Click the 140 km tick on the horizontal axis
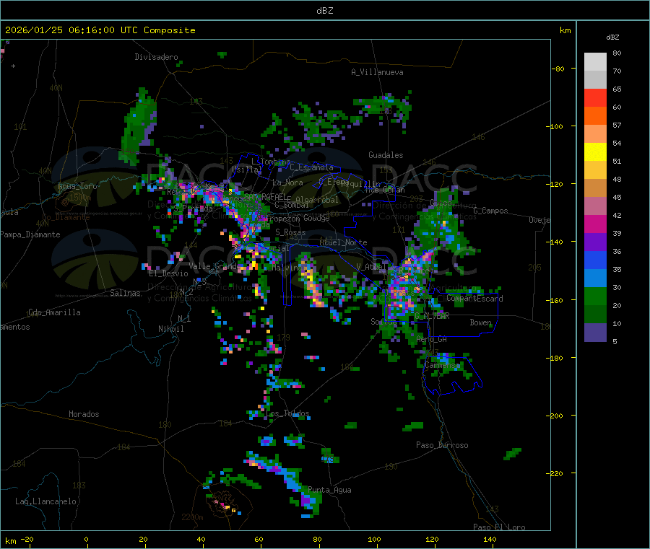The width and height of the screenshot is (650, 549). tap(490, 539)
